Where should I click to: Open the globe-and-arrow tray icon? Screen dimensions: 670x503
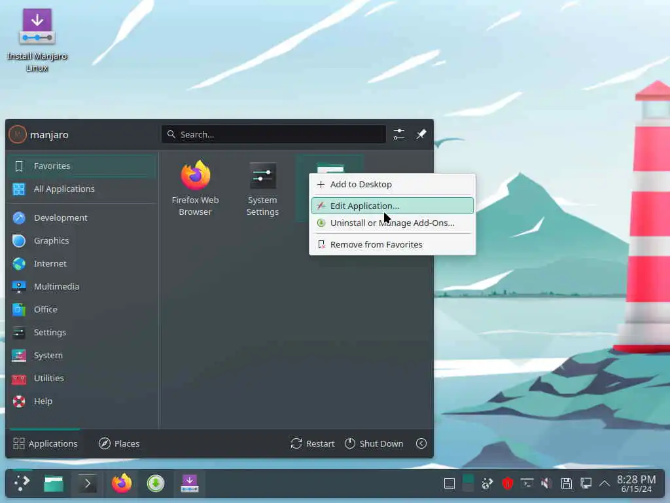(x=487, y=484)
